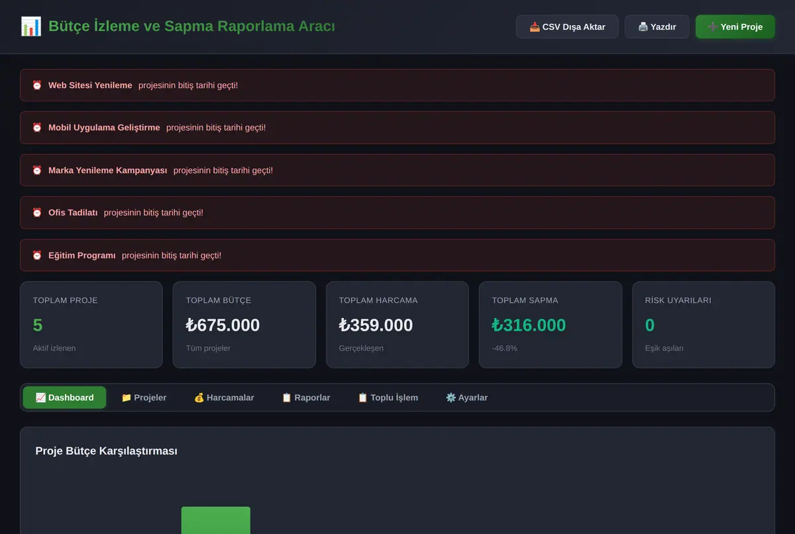Select the total spending value ₺359.000

click(x=376, y=325)
